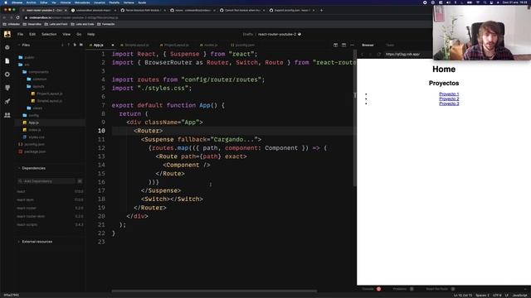Follow the Proyecto 3 link
Image resolution: width=531 pixels, height=298 pixels.
(x=449, y=103)
